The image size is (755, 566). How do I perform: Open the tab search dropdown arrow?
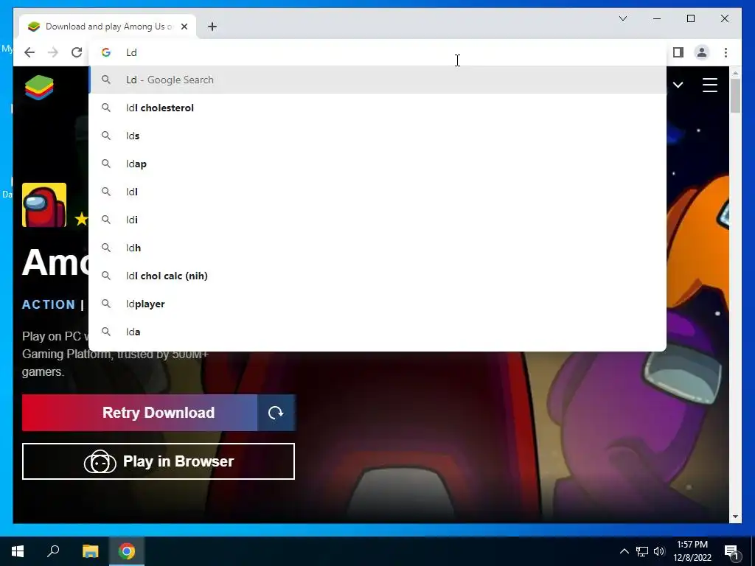[x=622, y=18]
